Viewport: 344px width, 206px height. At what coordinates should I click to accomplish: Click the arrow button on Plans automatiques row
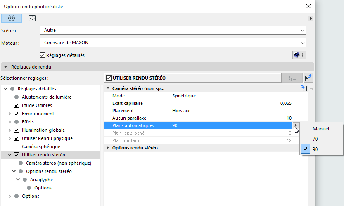296,125
